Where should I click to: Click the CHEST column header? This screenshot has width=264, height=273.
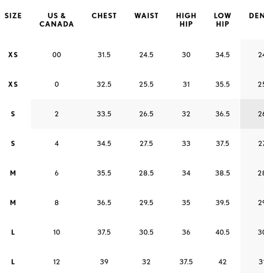point(104,16)
